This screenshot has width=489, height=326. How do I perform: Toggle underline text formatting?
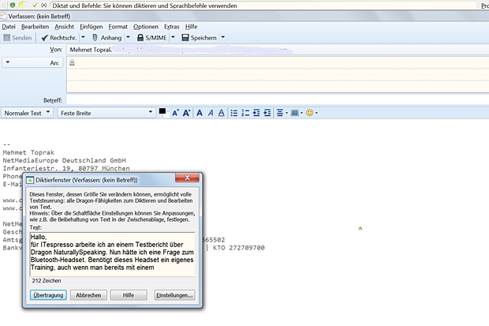221,113
